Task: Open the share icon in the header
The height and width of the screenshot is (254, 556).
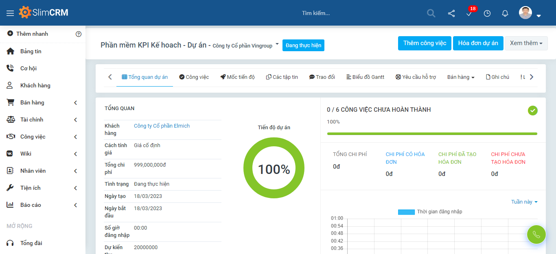Action: point(451,13)
